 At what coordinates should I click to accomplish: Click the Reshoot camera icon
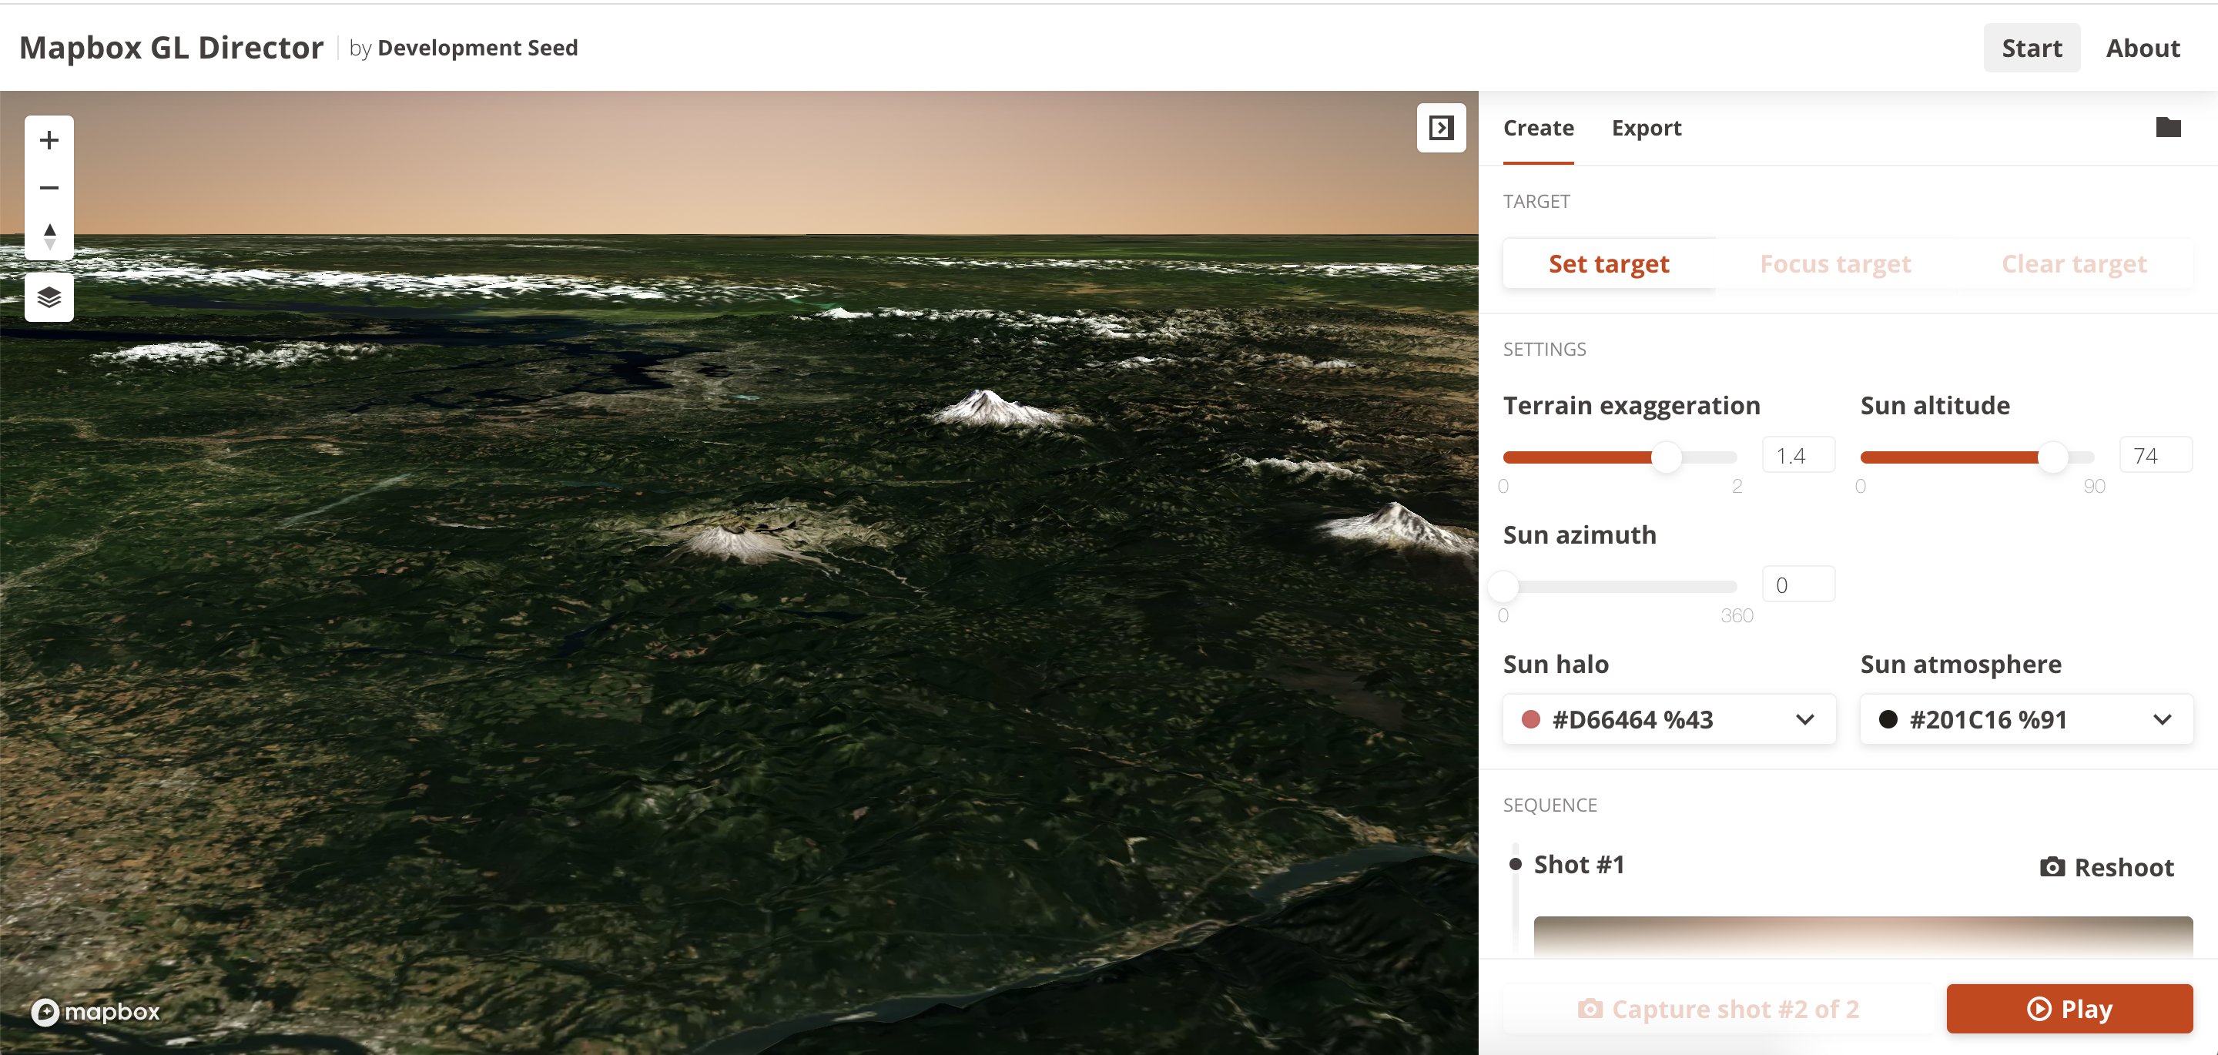coord(2052,866)
